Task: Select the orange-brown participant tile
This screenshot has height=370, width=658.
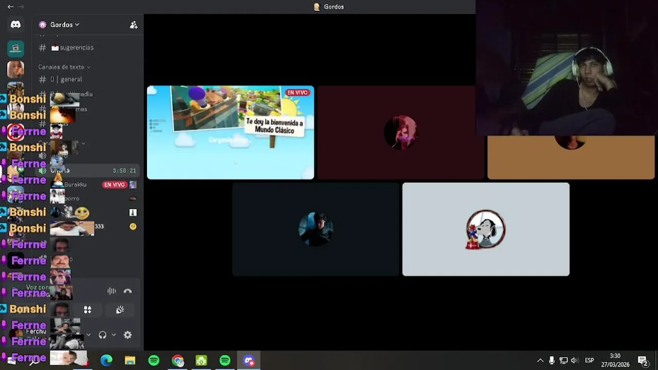Action: (571, 157)
